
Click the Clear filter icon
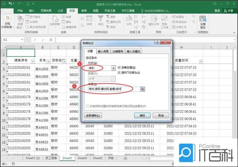point(108,17)
